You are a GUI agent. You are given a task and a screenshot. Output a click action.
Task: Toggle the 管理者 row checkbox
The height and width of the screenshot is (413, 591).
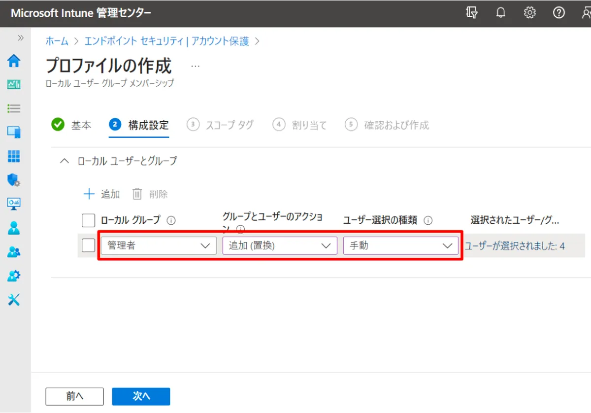88,245
